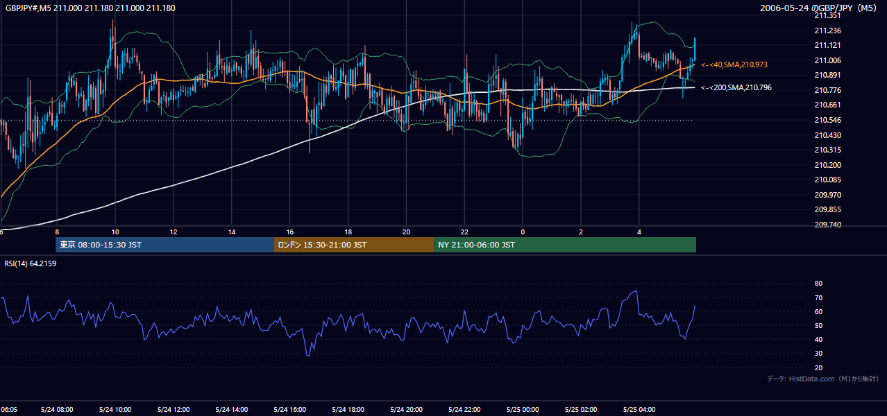The height and width of the screenshot is (416, 887).
Task: Click the RSI(14) 64.2159 indicator label
Action: pyautogui.click(x=29, y=263)
